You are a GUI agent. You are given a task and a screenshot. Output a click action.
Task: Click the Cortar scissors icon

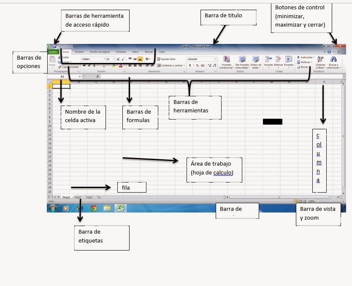[60, 57]
